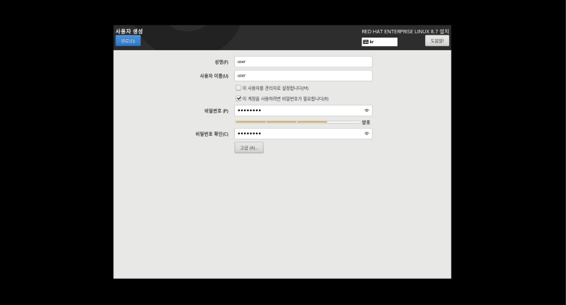The image size is (566, 305).
Task: Click the password strength indicator bar
Action: [297, 122]
